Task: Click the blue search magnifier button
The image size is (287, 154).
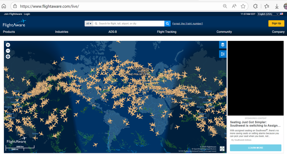Action: (167, 23)
